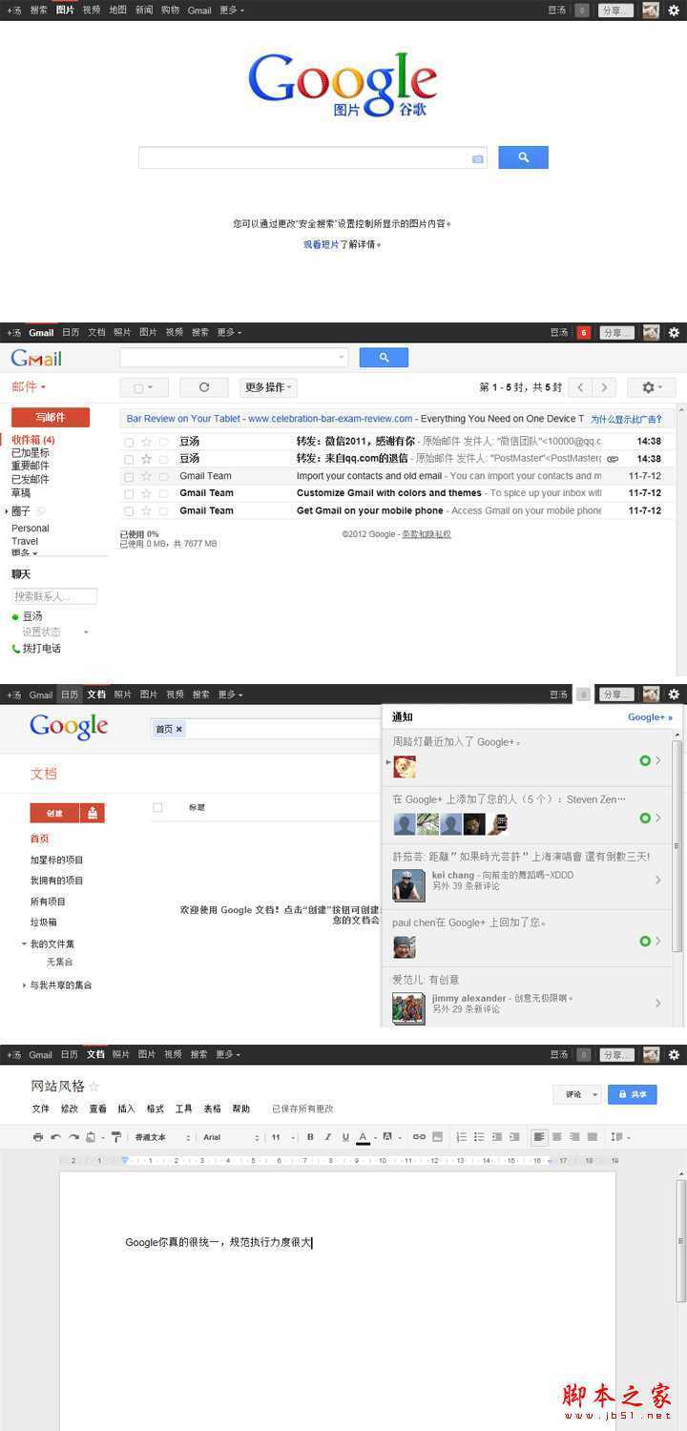Align left in Docs toolbar
Image resolution: width=687 pixels, height=1431 pixels.
[x=539, y=1137]
